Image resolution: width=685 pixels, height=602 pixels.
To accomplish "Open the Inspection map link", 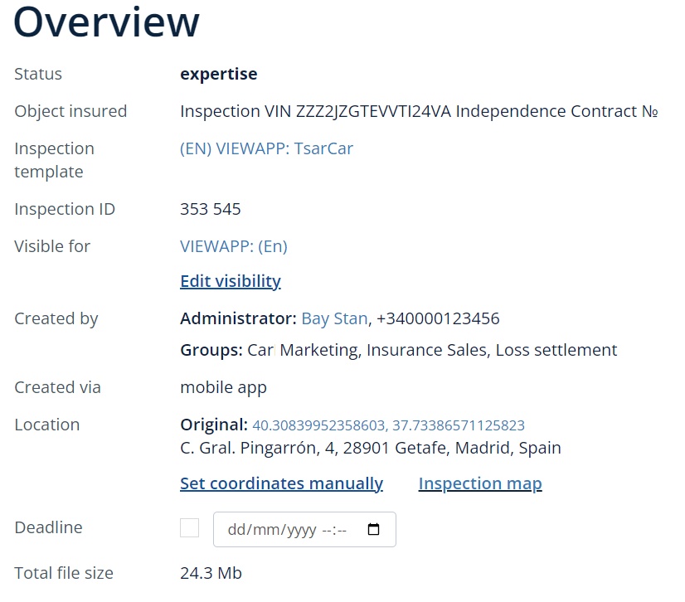I will pyautogui.click(x=480, y=483).
